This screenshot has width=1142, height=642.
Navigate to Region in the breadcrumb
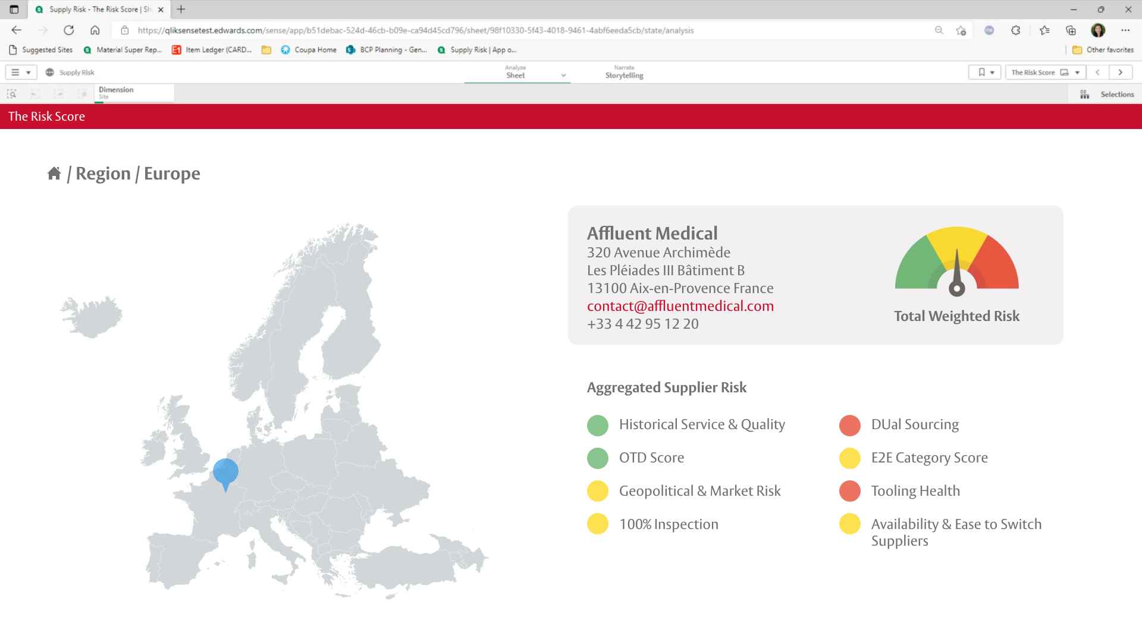[103, 174]
